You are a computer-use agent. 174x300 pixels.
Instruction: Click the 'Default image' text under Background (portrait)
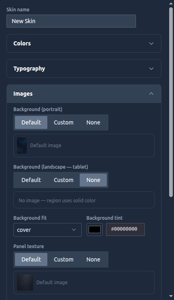(x=46, y=146)
